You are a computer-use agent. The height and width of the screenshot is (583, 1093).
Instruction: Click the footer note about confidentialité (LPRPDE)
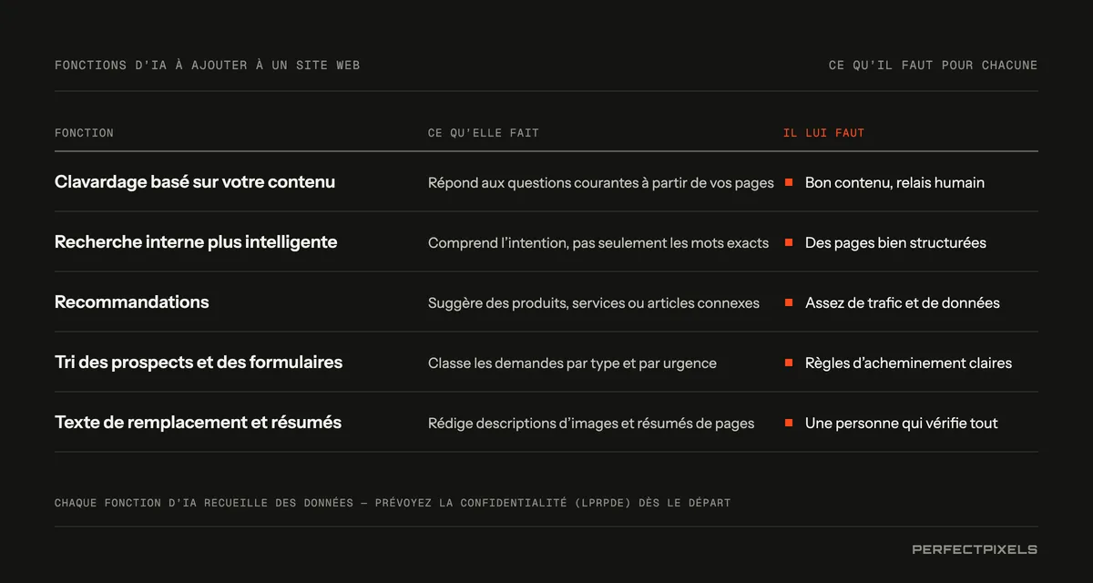(x=393, y=503)
